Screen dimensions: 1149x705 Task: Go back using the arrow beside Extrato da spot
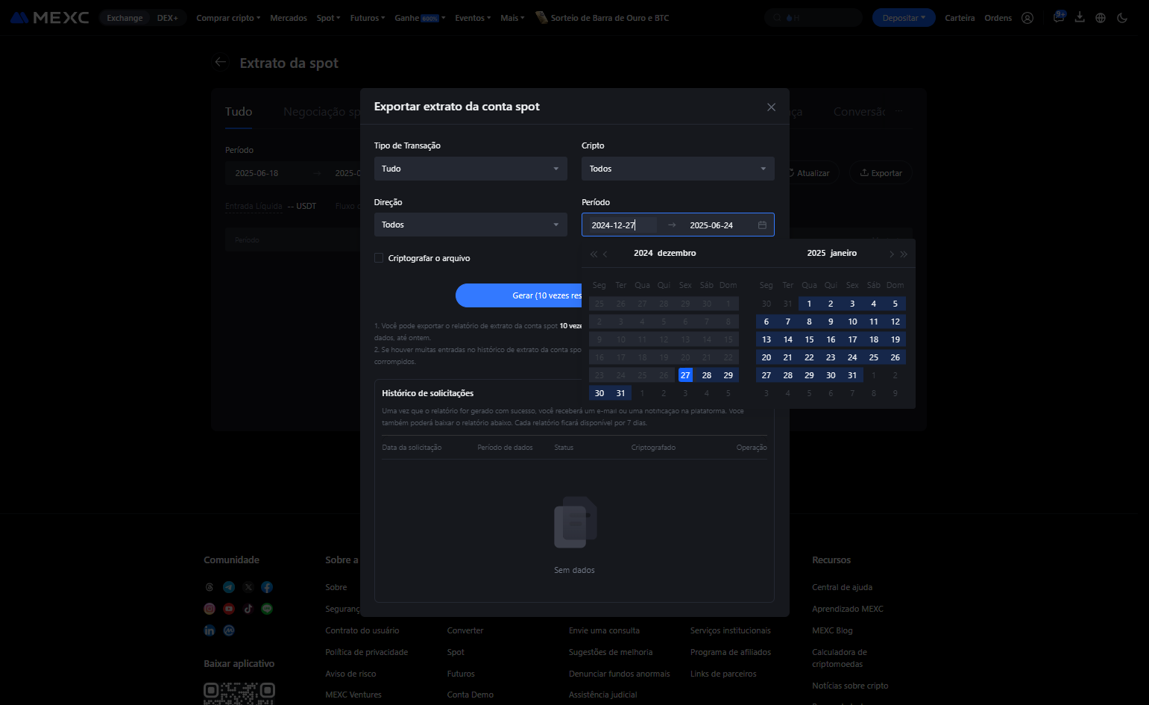click(x=220, y=63)
